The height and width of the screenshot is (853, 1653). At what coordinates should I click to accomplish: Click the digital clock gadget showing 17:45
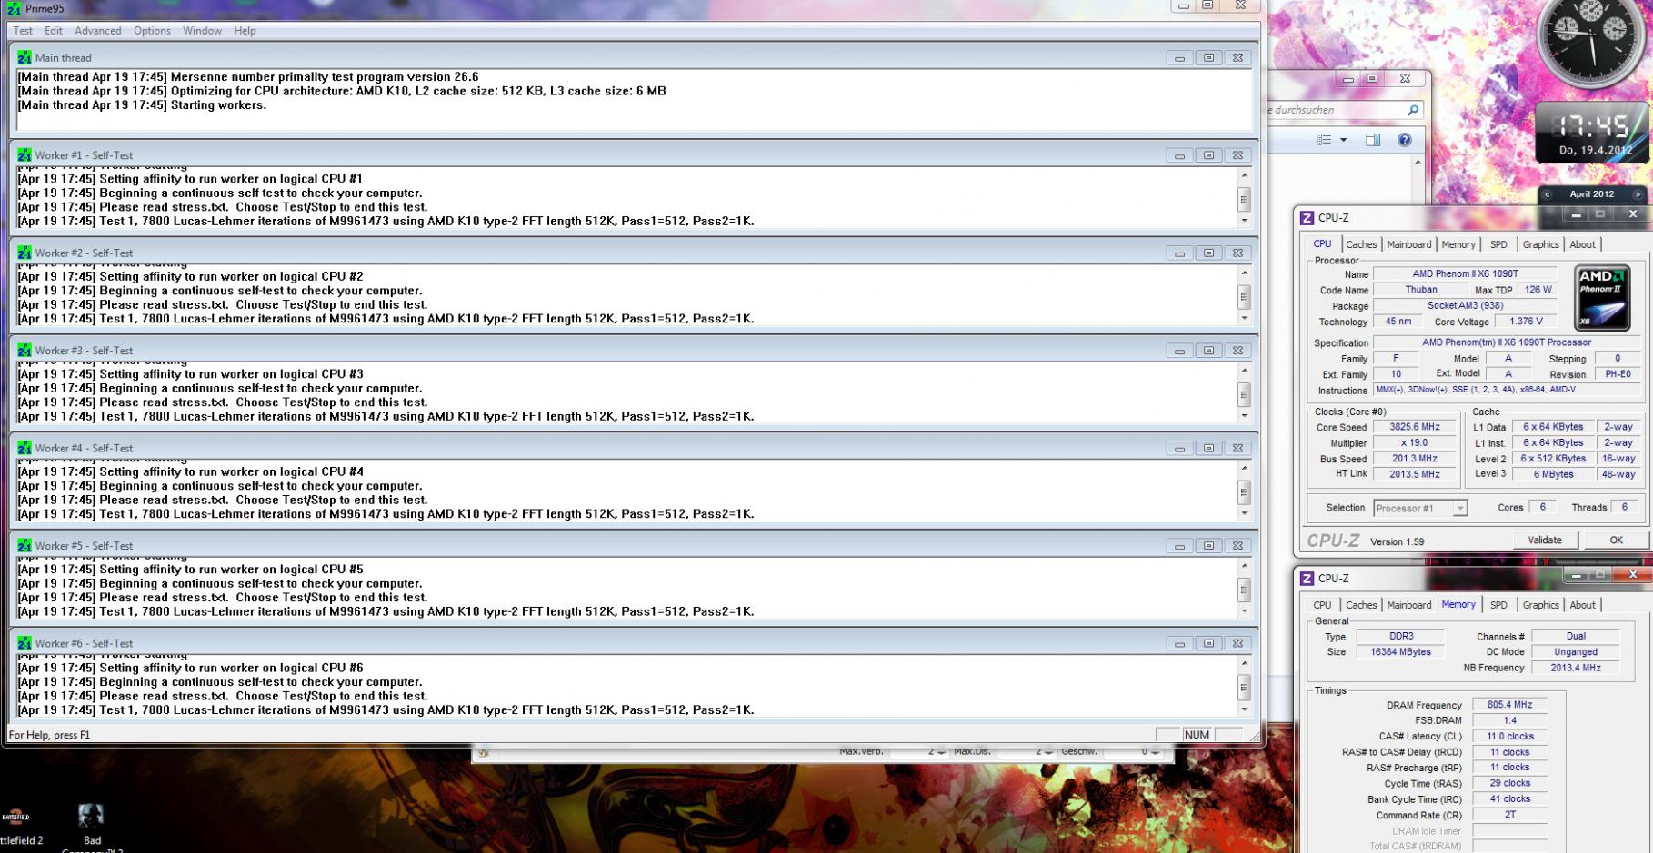[x=1594, y=133]
